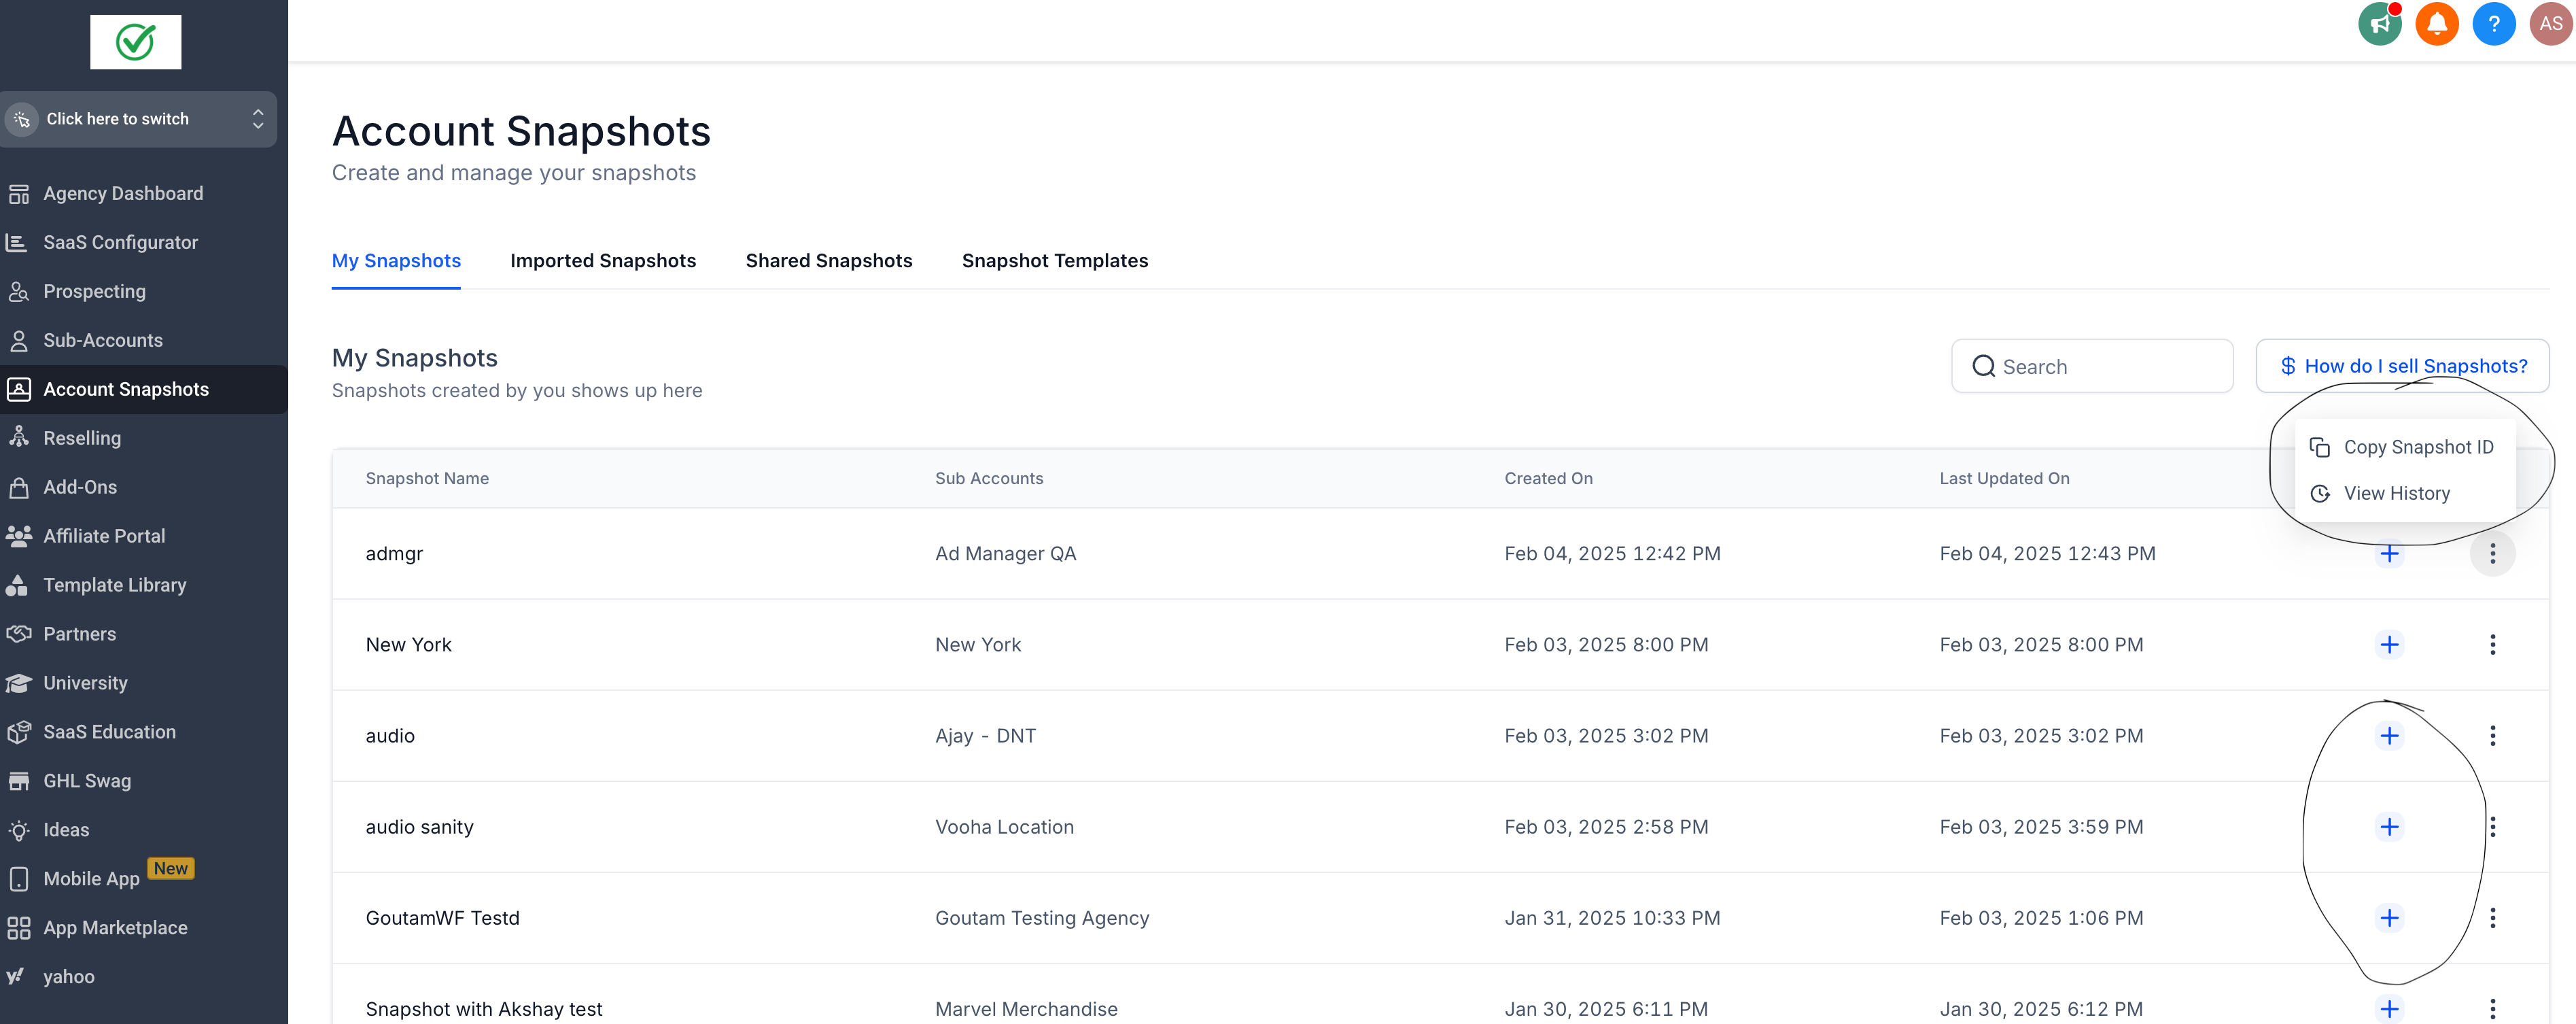Open the orange notifications bell
The width and height of the screenshot is (2576, 1024).
pyautogui.click(x=2436, y=24)
